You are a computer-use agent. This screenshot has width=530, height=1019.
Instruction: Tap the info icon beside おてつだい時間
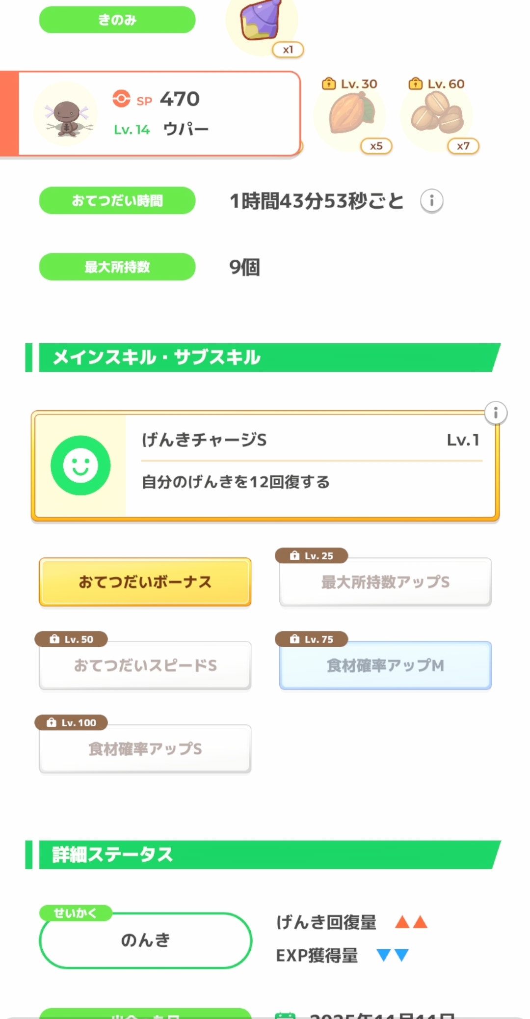click(432, 201)
